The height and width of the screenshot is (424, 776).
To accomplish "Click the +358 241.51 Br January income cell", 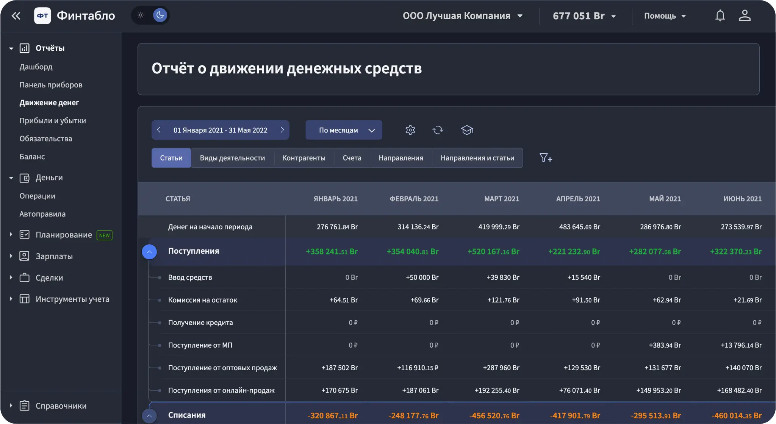I will pyautogui.click(x=332, y=251).
